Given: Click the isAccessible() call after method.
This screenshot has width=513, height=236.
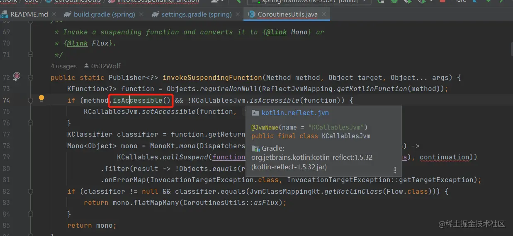Looking at the screenshot, I should (x=142, y=100).
